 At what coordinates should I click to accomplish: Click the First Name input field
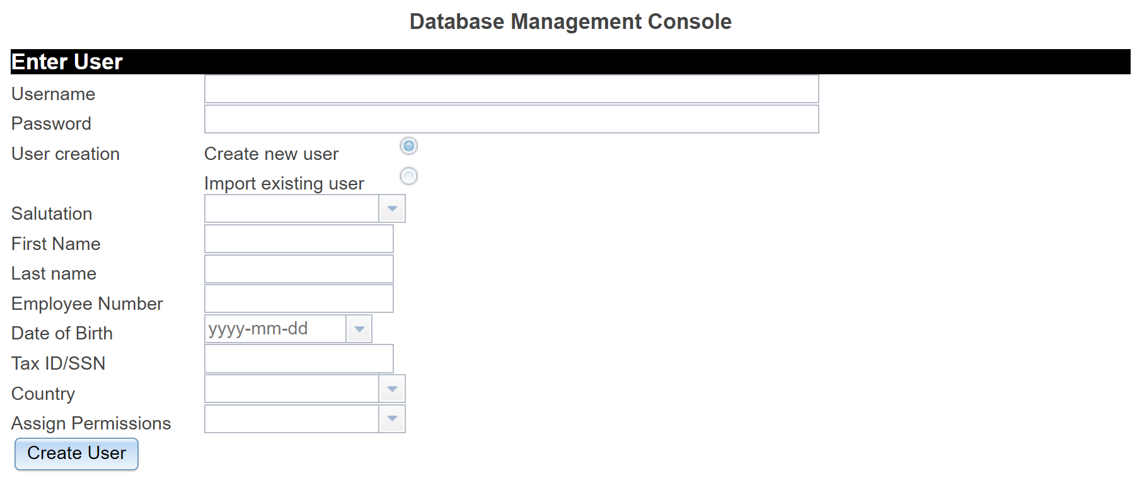coord(299,239)
